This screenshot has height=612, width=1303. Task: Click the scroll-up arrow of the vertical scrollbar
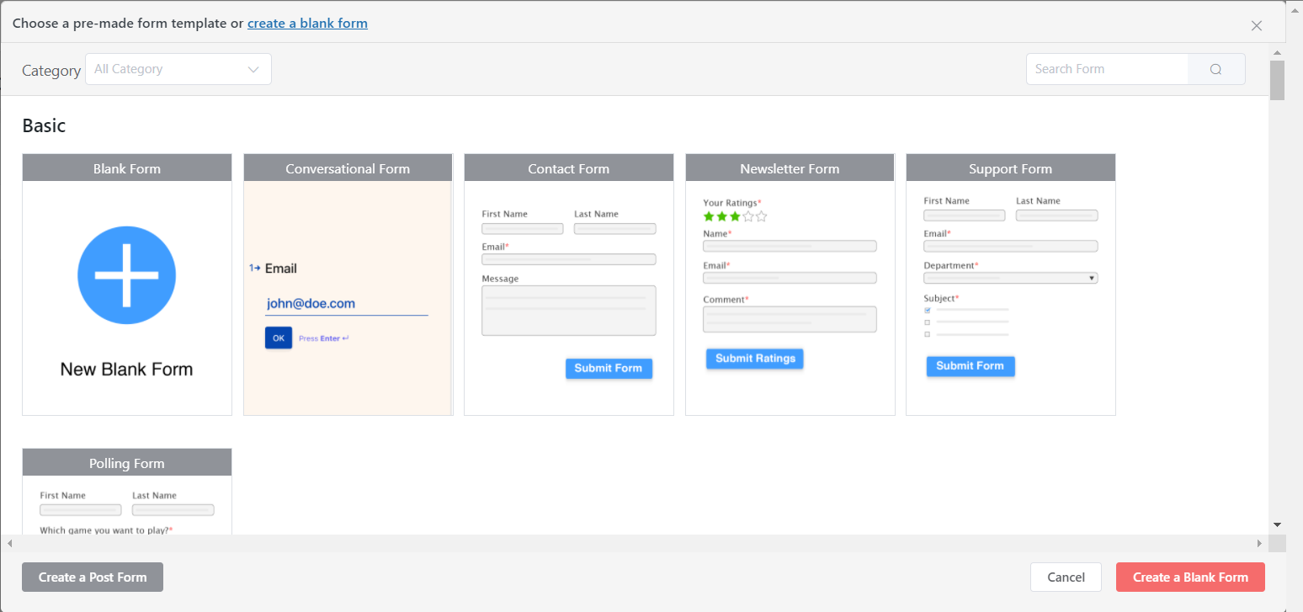click(x=1277, y=52)
